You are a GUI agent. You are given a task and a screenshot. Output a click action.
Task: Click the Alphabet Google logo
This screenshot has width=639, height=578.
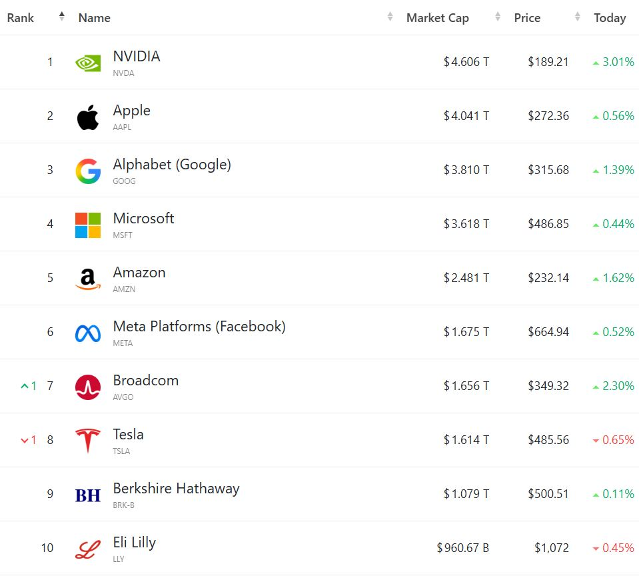coord(88,171)
